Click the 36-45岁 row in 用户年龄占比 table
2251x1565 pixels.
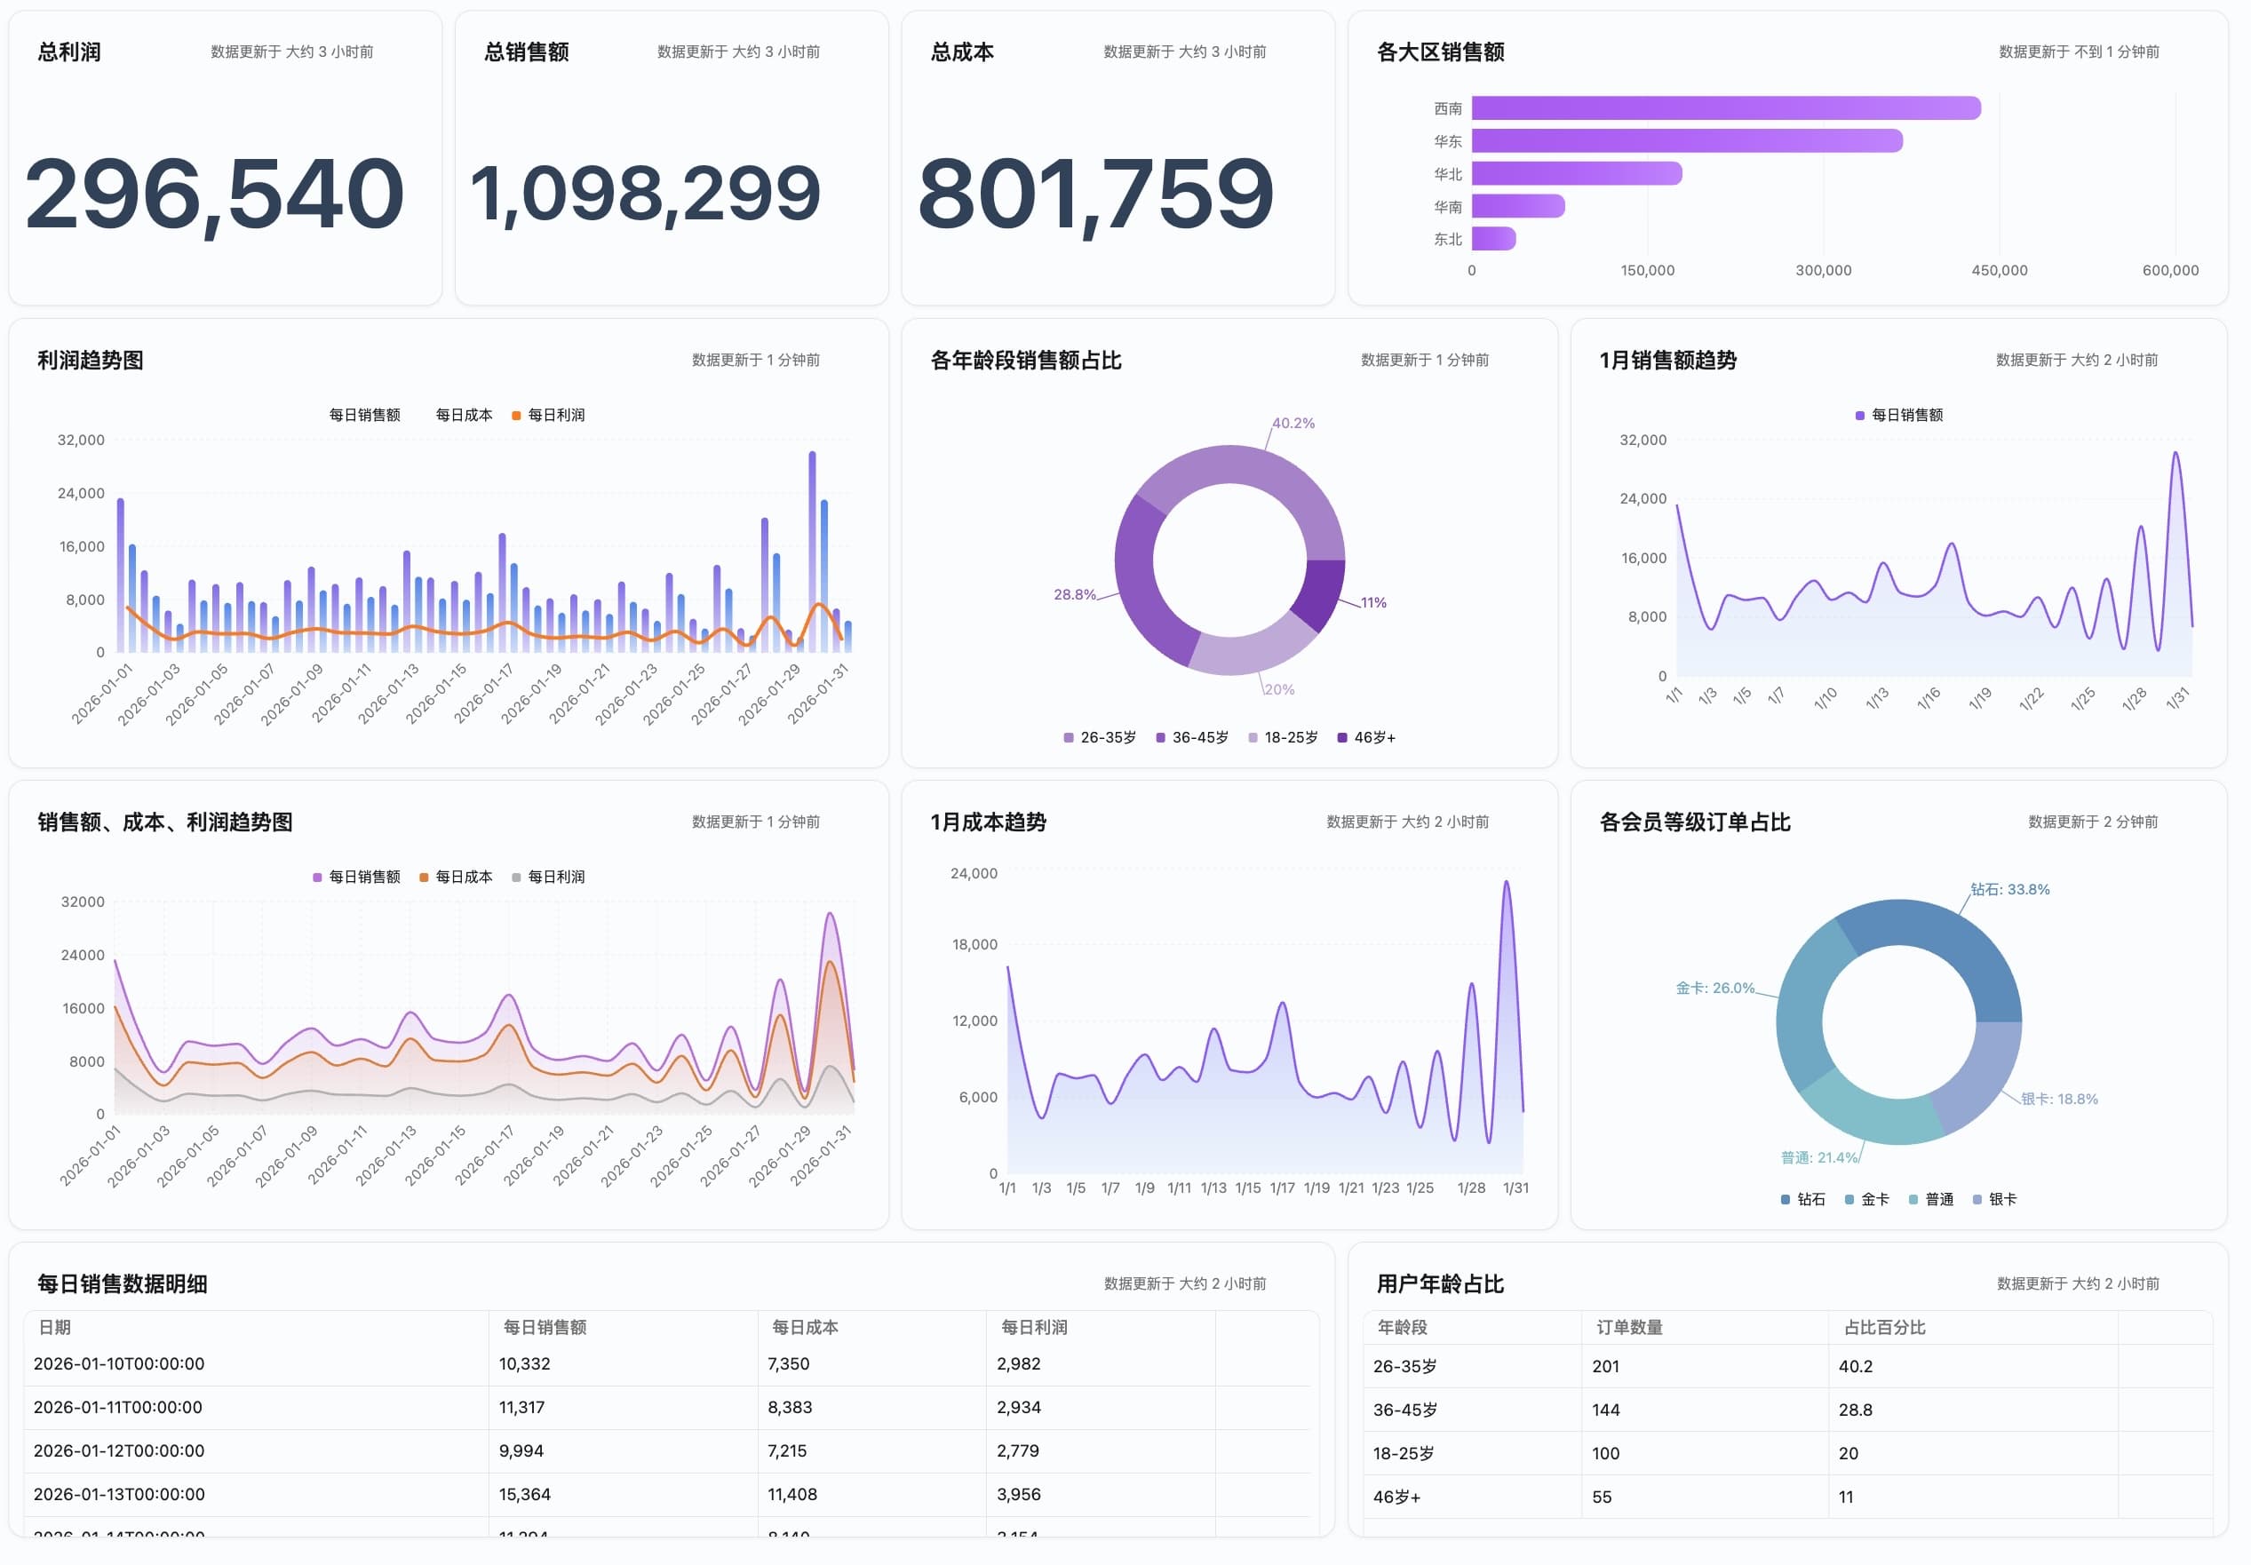[x=1787, y=1410]
